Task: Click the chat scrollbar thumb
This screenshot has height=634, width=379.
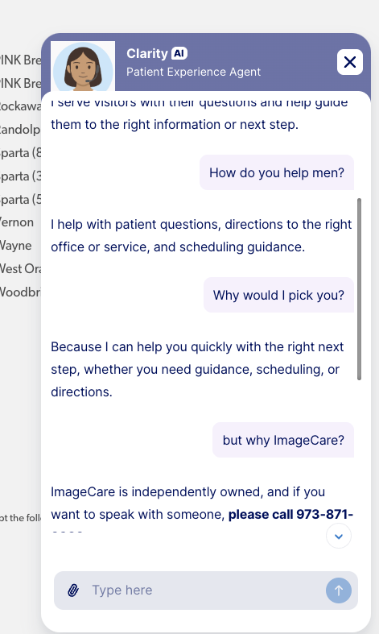Action: click(359, 289)
